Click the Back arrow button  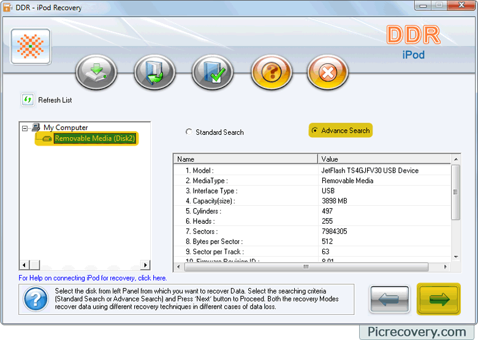(389, 299)
